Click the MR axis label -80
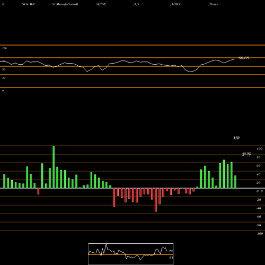The height and width of the screenshot is (265, 265). click(259, 225)
